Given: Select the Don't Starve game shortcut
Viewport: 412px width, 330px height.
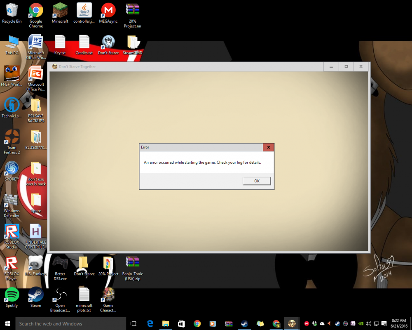Looking at the screenshot, I should coord(108,45).
